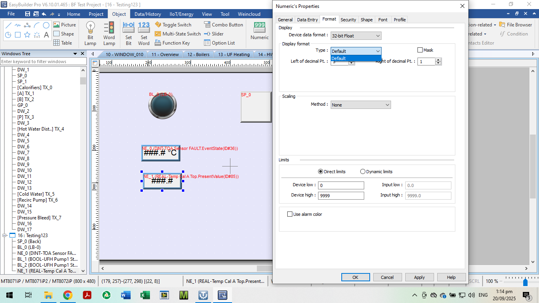
Task: Choose the Toggle Switch object
Action: pyautogui.click(x=173, y=24)
